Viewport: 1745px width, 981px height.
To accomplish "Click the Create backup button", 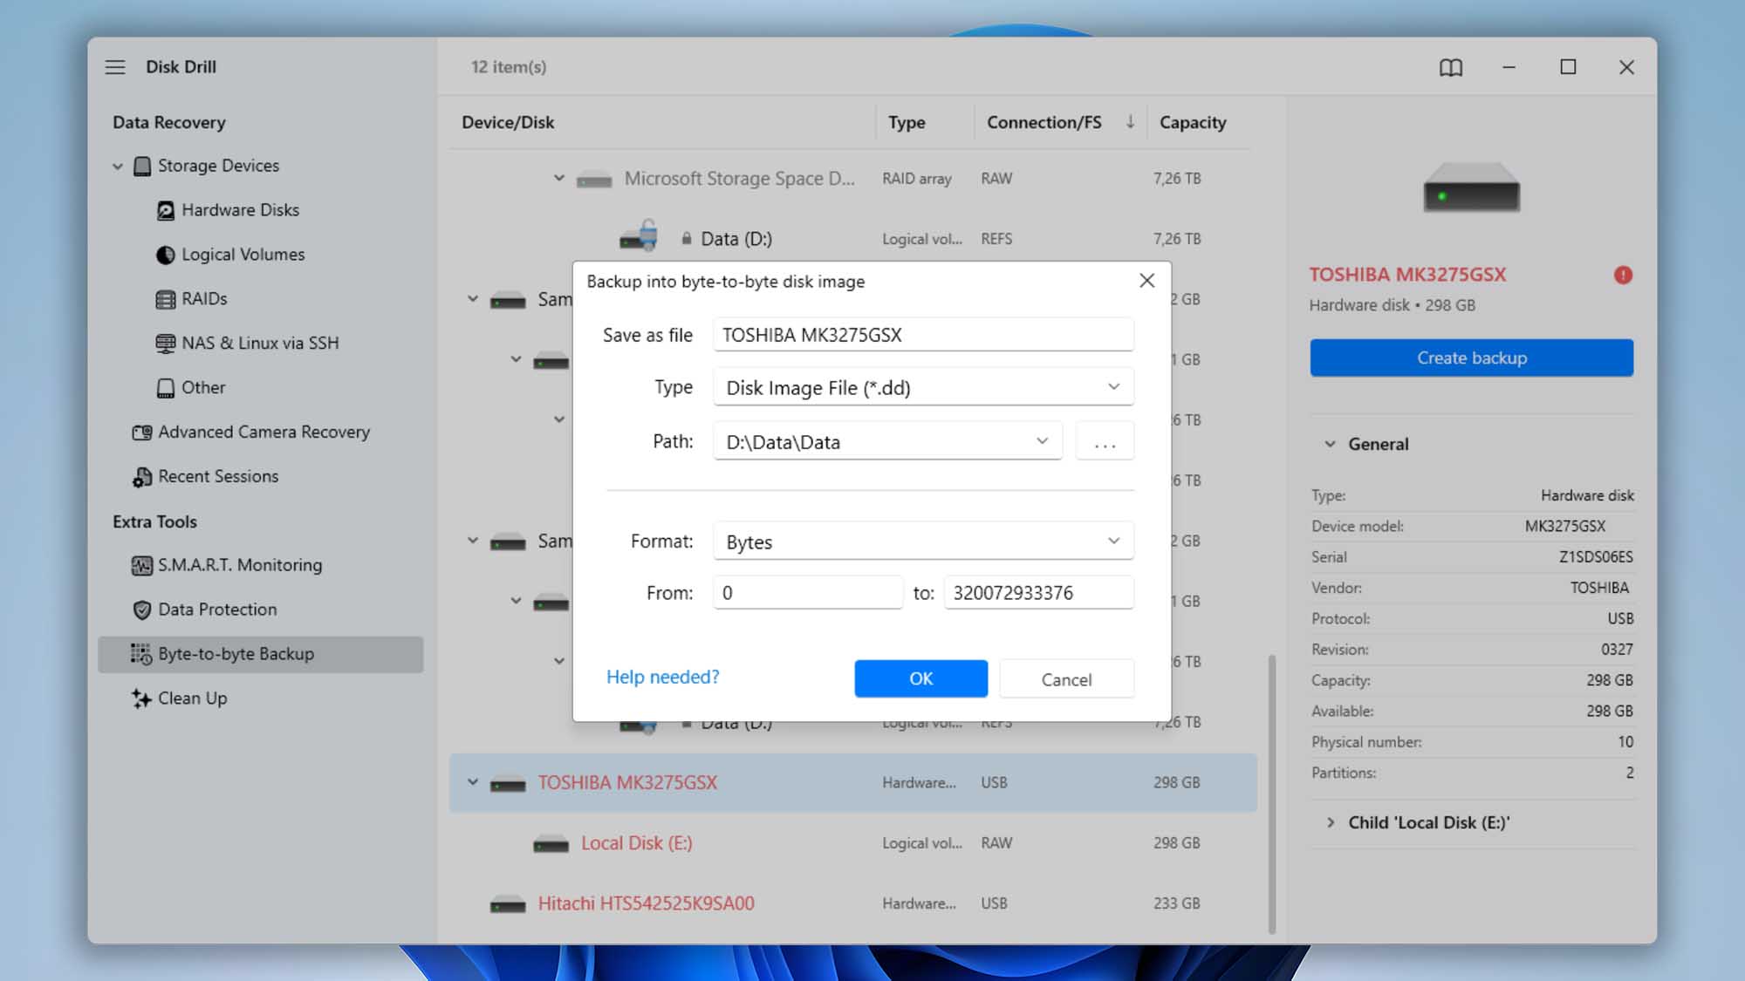I will pos(1471,358).
